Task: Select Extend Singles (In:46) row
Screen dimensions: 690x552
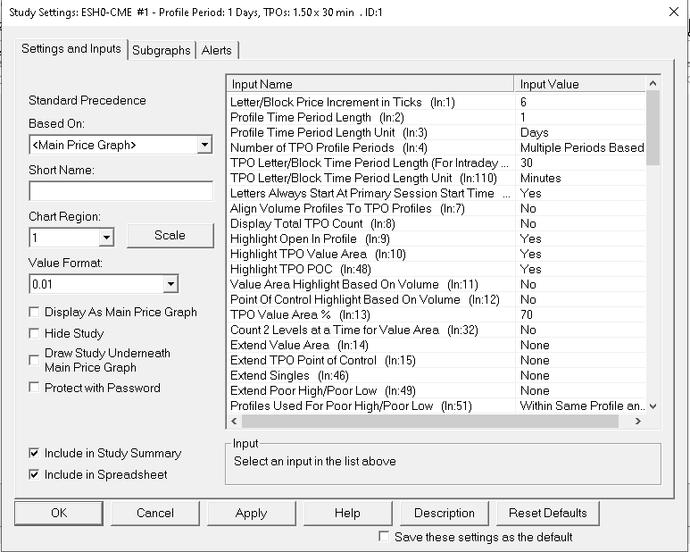Action: click(x=436, y=375)
